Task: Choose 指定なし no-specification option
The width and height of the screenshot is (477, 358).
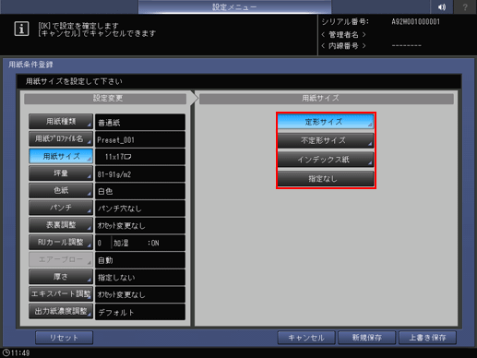Action: point(326,179)
